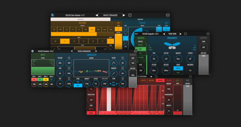Screen dimensions: 241x127
Task: Toggle BUS 1 ON button
Action: (x=34, y=80)
